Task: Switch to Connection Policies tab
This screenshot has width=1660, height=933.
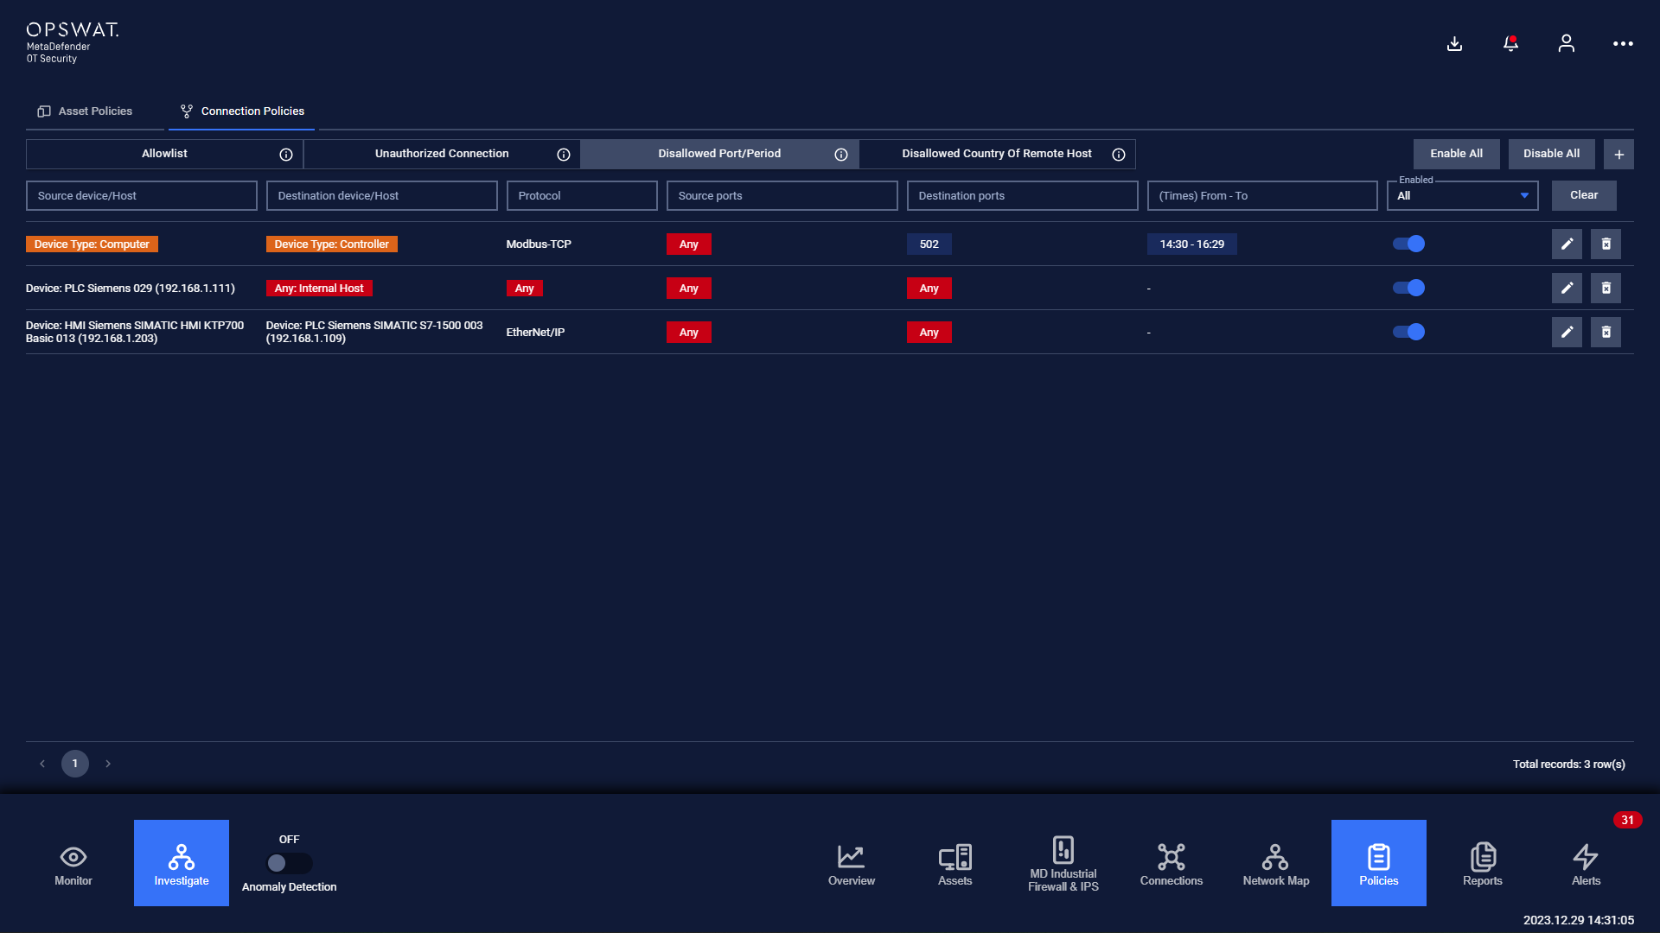Action: coord(242,111)
